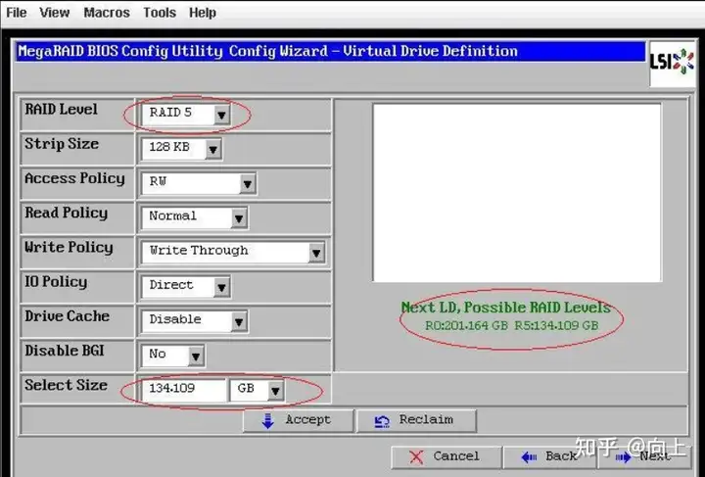The height and width of the screenshot is (477, 705).
Task: Click the Select Size label
Action: pyautogui.click(x=67, y=385)
